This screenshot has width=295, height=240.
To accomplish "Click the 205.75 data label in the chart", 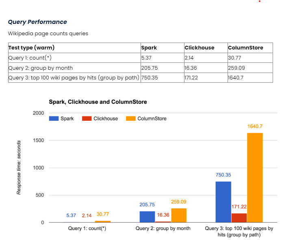I will [147, 205].
